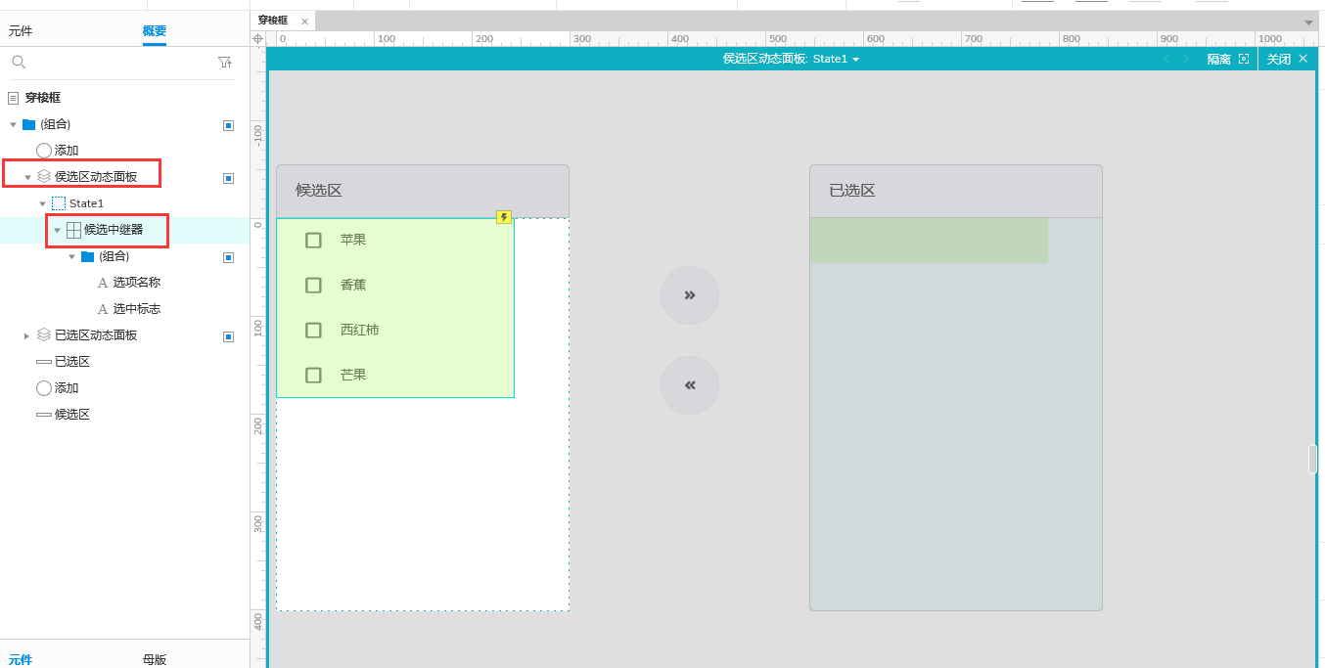Image resolution: width=1325 pixels, height=668 pixels.
Task: Click the ellipse icon of first 添加 item
Action: click(43, 151)
